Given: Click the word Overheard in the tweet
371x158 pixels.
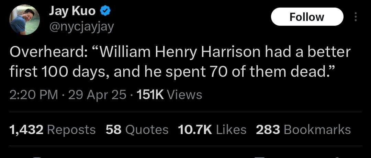Looking at the screenshot, I should (48, 52).
